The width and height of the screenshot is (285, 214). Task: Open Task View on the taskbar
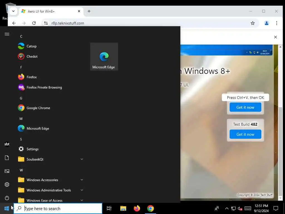(x=109, y=208)
